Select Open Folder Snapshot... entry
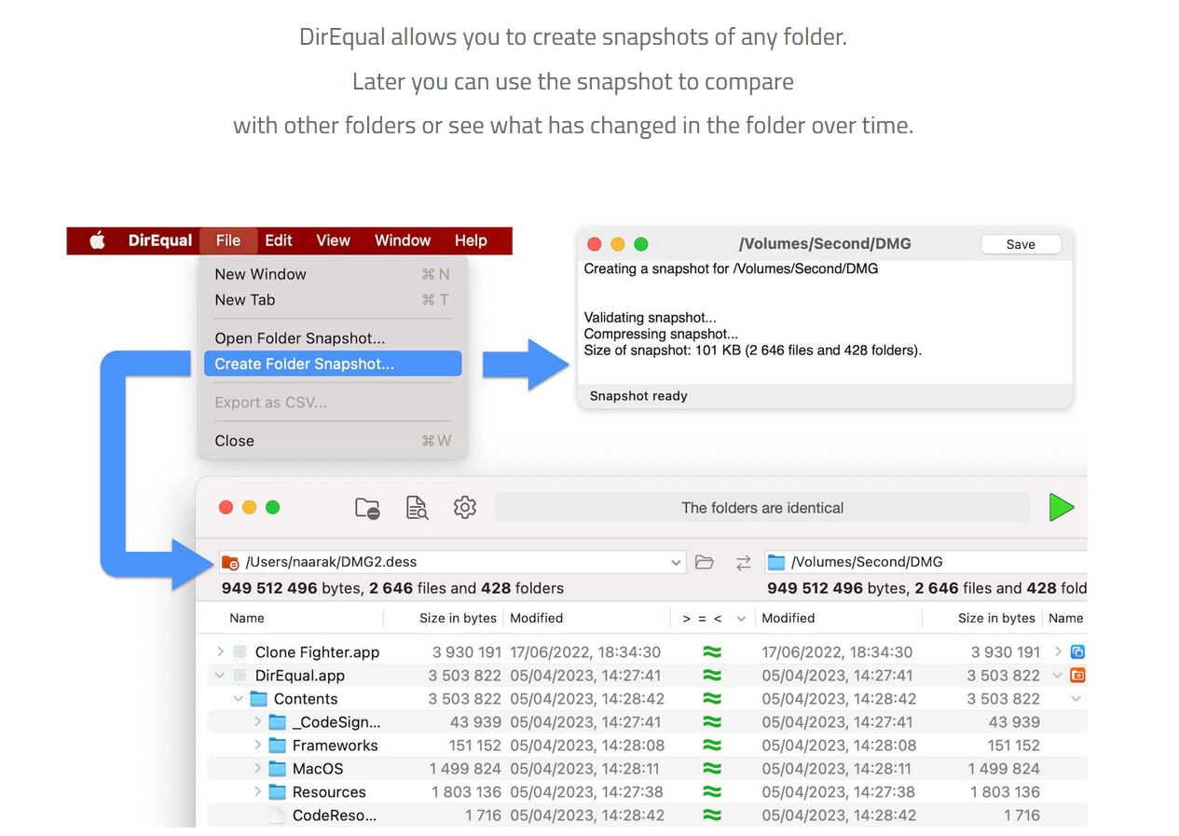The height and width of the screenshot is (836, 1179). tap(333, 338)
